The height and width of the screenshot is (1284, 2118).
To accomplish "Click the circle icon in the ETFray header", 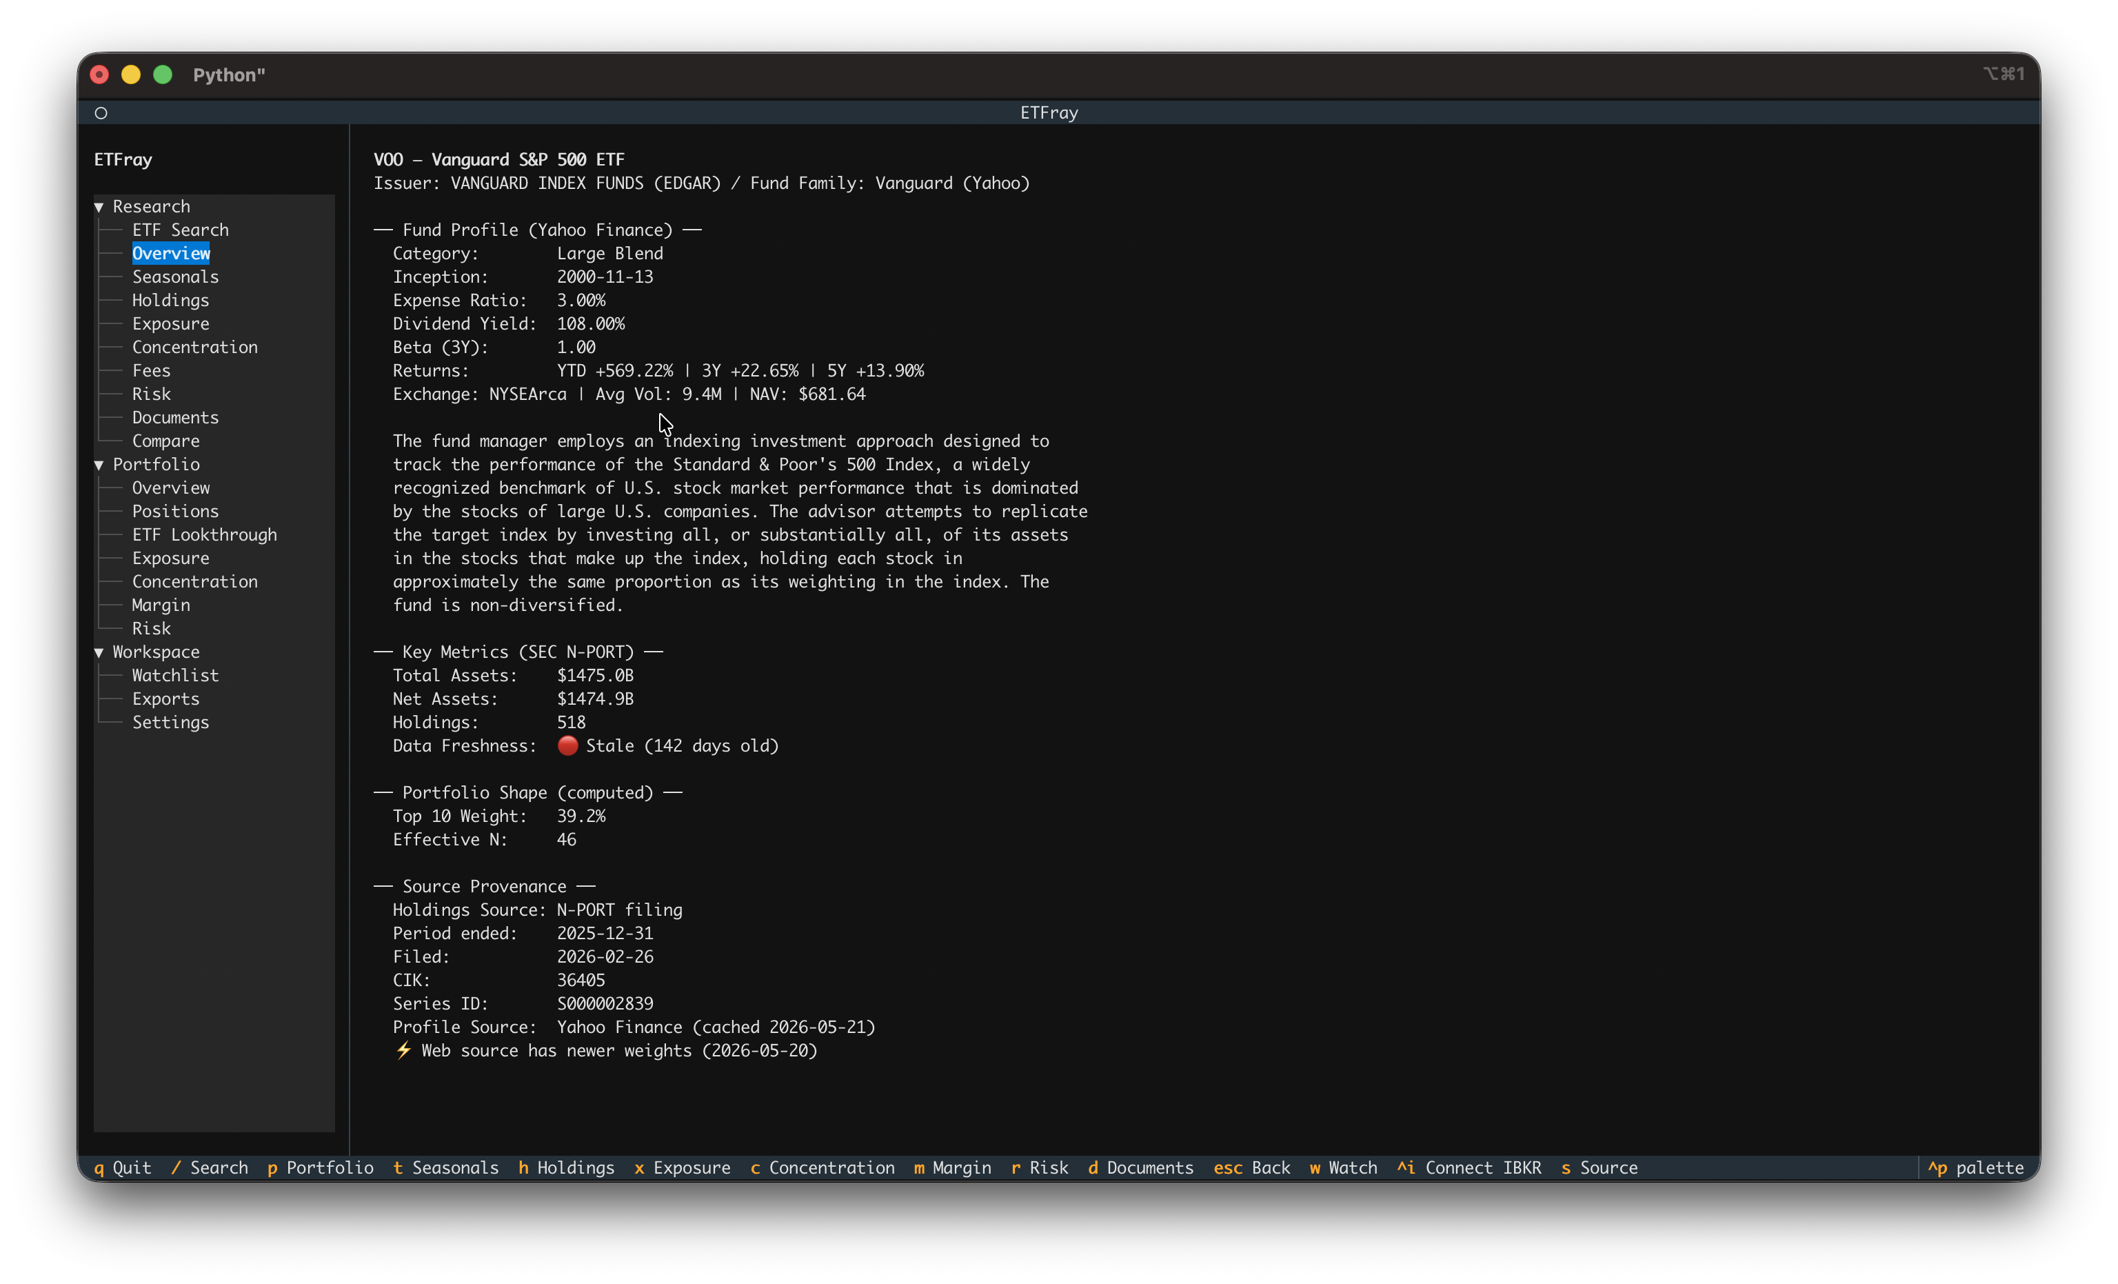I will tap(101, 112).
